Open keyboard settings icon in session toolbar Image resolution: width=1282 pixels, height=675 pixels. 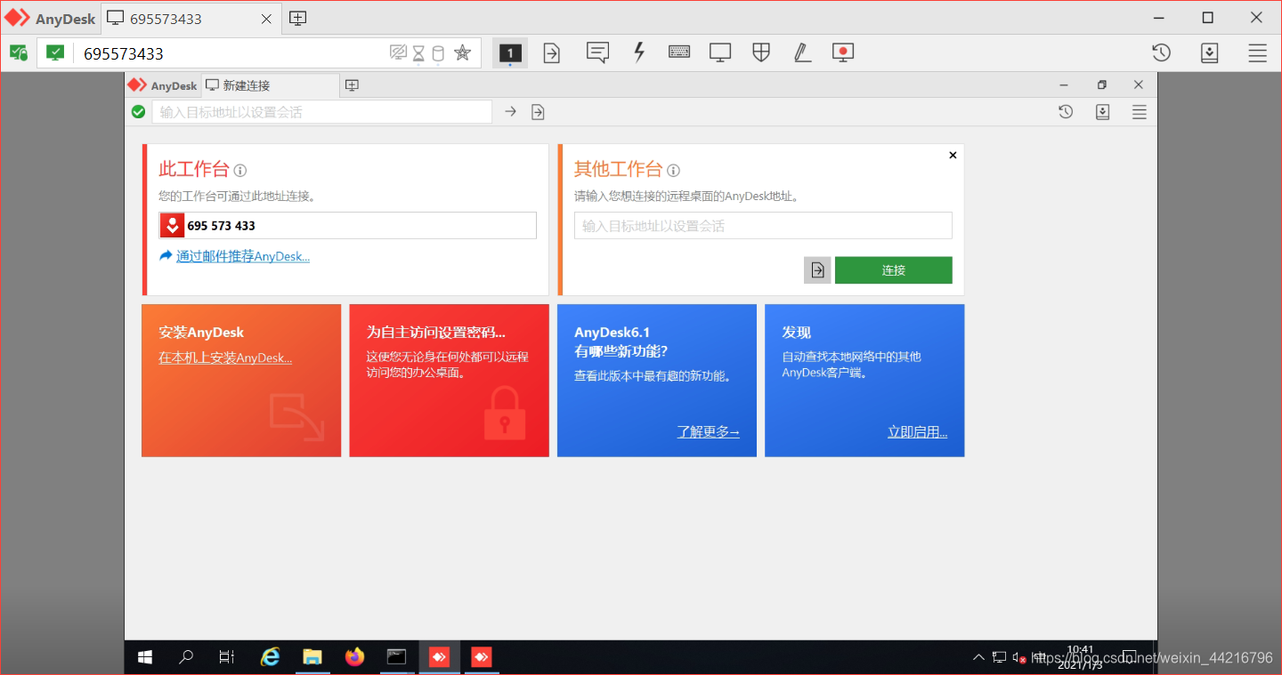679,52
